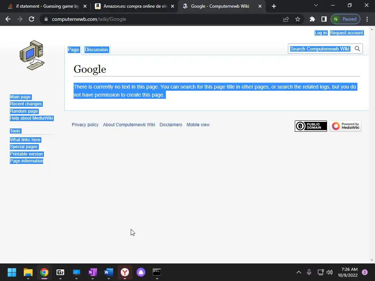This screenshot has height=281, width=375.
Task: Open About Computernewb Wiki link
Action: coord(129,125)
